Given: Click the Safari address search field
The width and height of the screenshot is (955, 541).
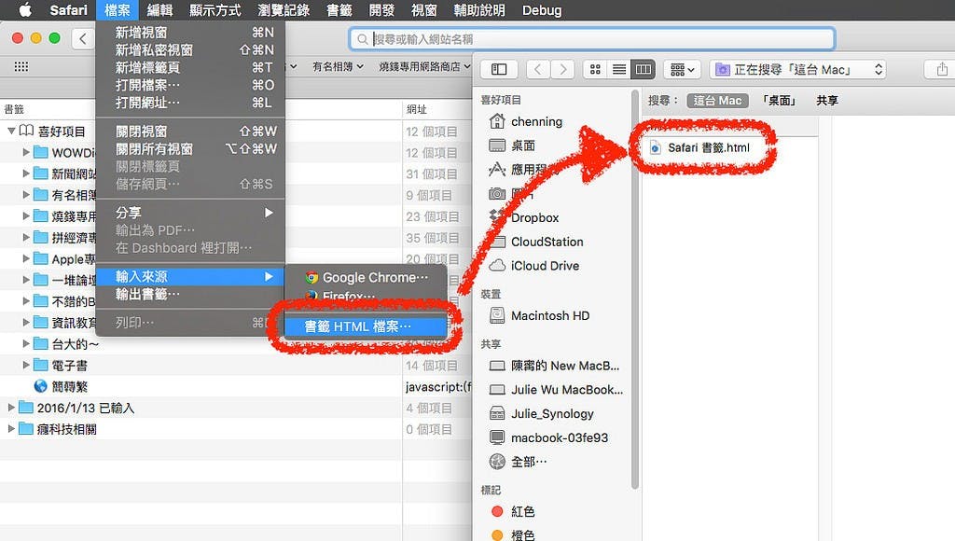Looking at the screenshot, I should click(592, 39).
